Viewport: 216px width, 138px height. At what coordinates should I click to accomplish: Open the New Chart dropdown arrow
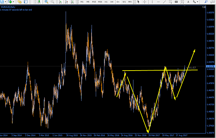6,2
